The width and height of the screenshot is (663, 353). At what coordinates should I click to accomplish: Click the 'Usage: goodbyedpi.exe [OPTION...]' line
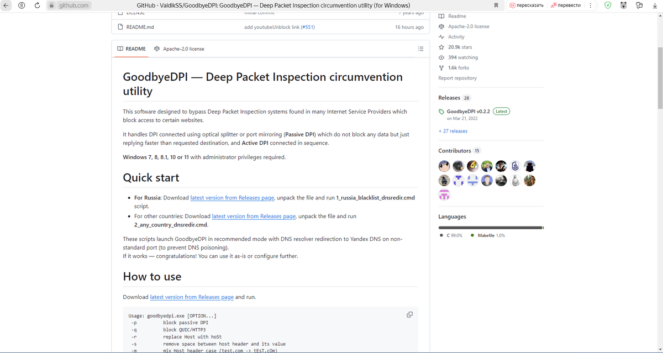click(x=172, y=315)
